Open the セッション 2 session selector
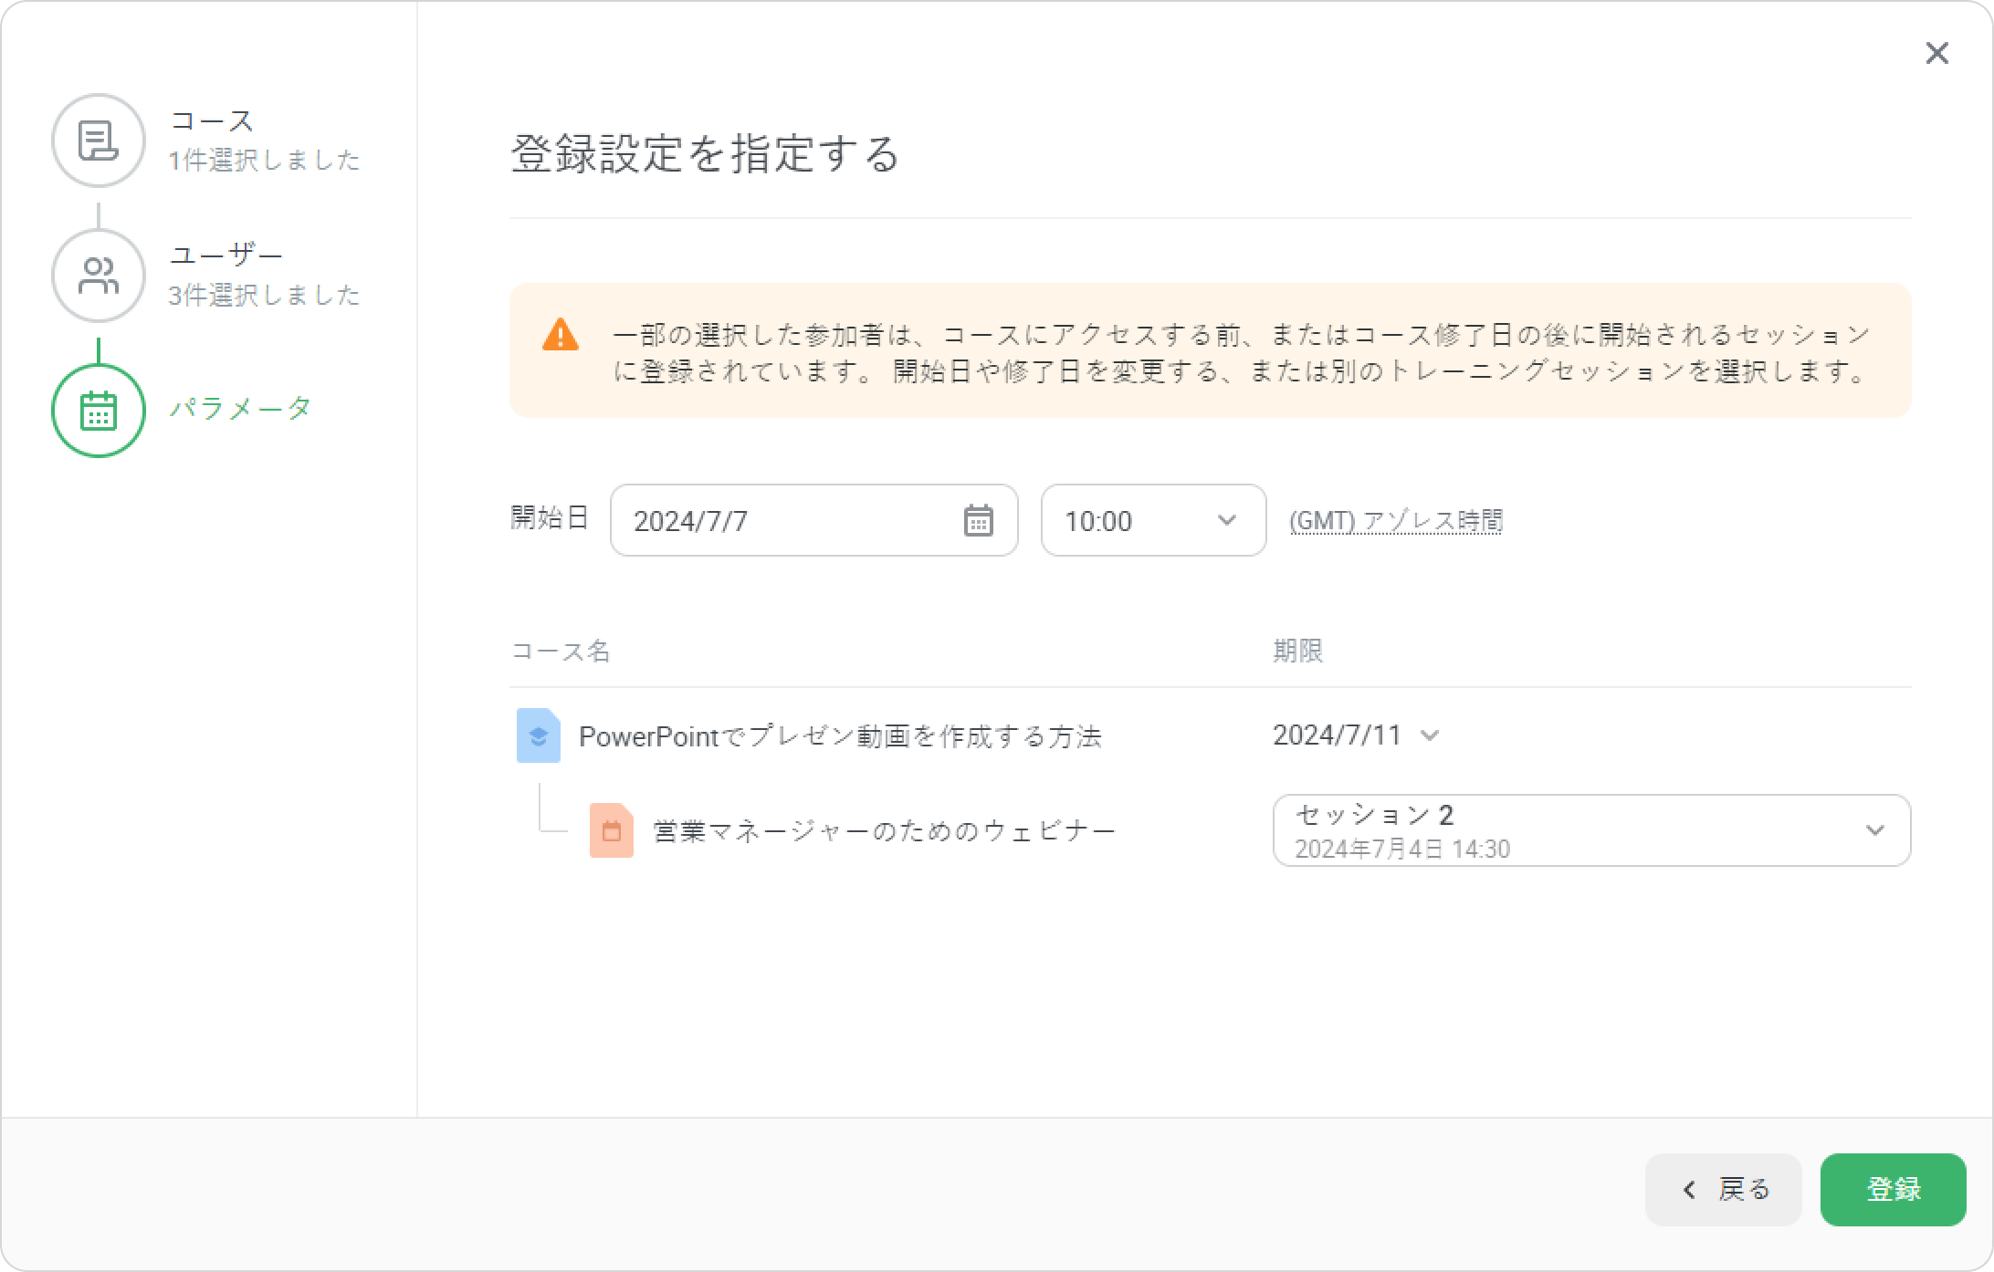The width and height of the screenshot is (1994, 1272). [1590, 830]
